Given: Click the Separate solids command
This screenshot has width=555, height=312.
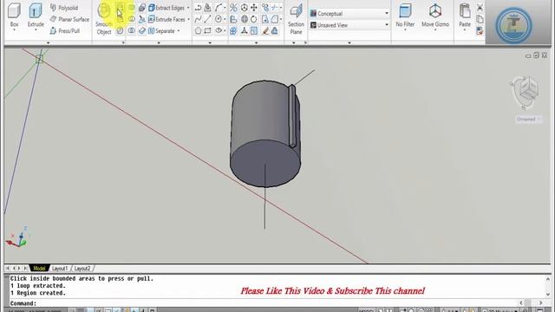Looking at the screenshot, I should [x=161, y=31].
